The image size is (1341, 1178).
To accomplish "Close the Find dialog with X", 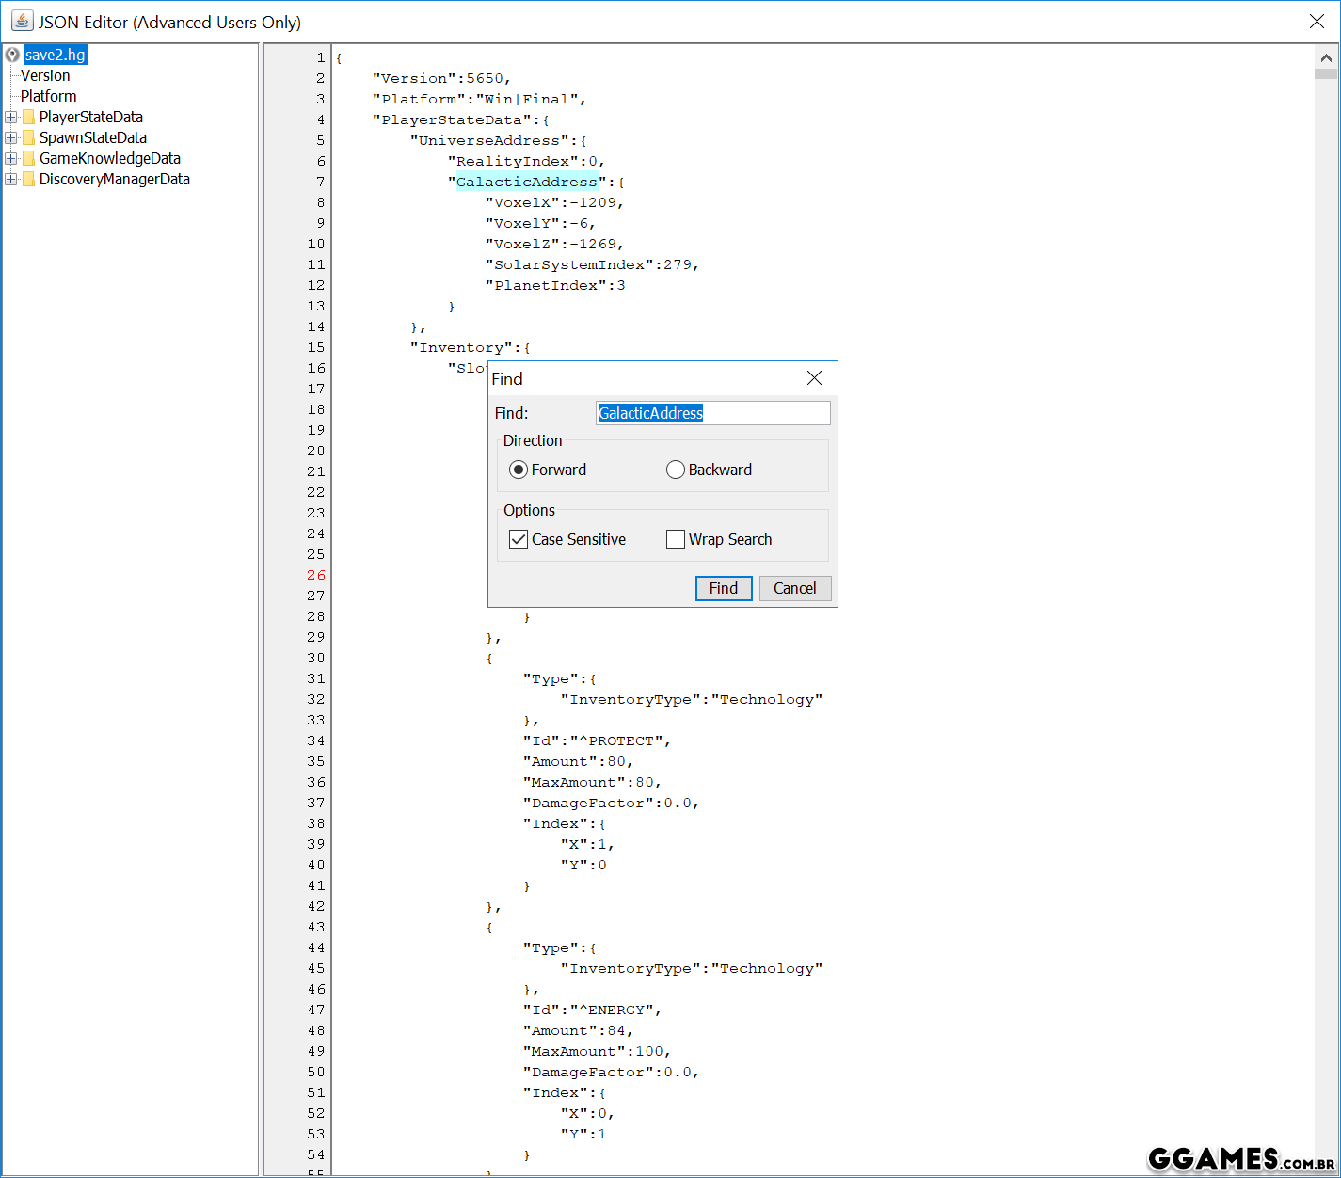I will 814,377.
